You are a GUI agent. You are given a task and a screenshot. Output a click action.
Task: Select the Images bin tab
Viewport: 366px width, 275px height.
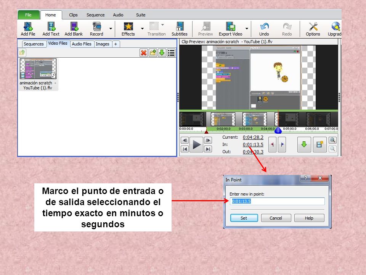(x=103, y=44)
